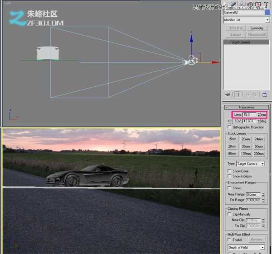Click the Lens value field

(250, 114)
